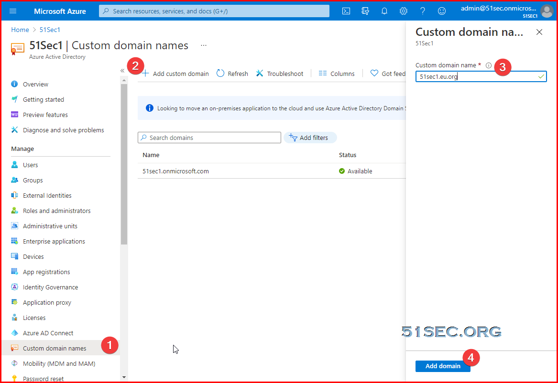Screen dimensions: 558x383
Task: Click the Users icon in sidebar
Action: pos(14,164)
